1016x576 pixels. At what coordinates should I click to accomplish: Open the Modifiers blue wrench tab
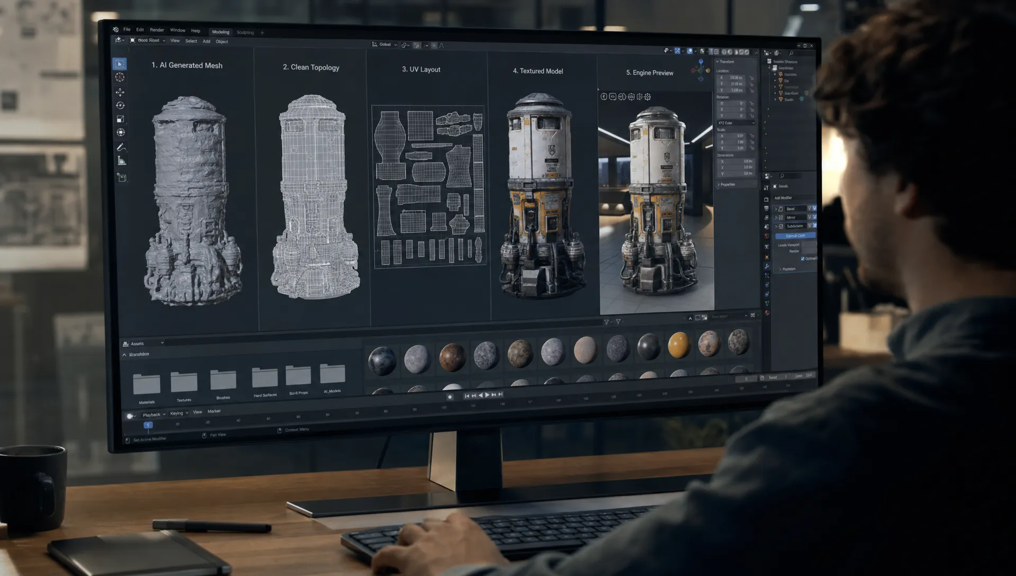pyautogui.click(x=767, y=266)
